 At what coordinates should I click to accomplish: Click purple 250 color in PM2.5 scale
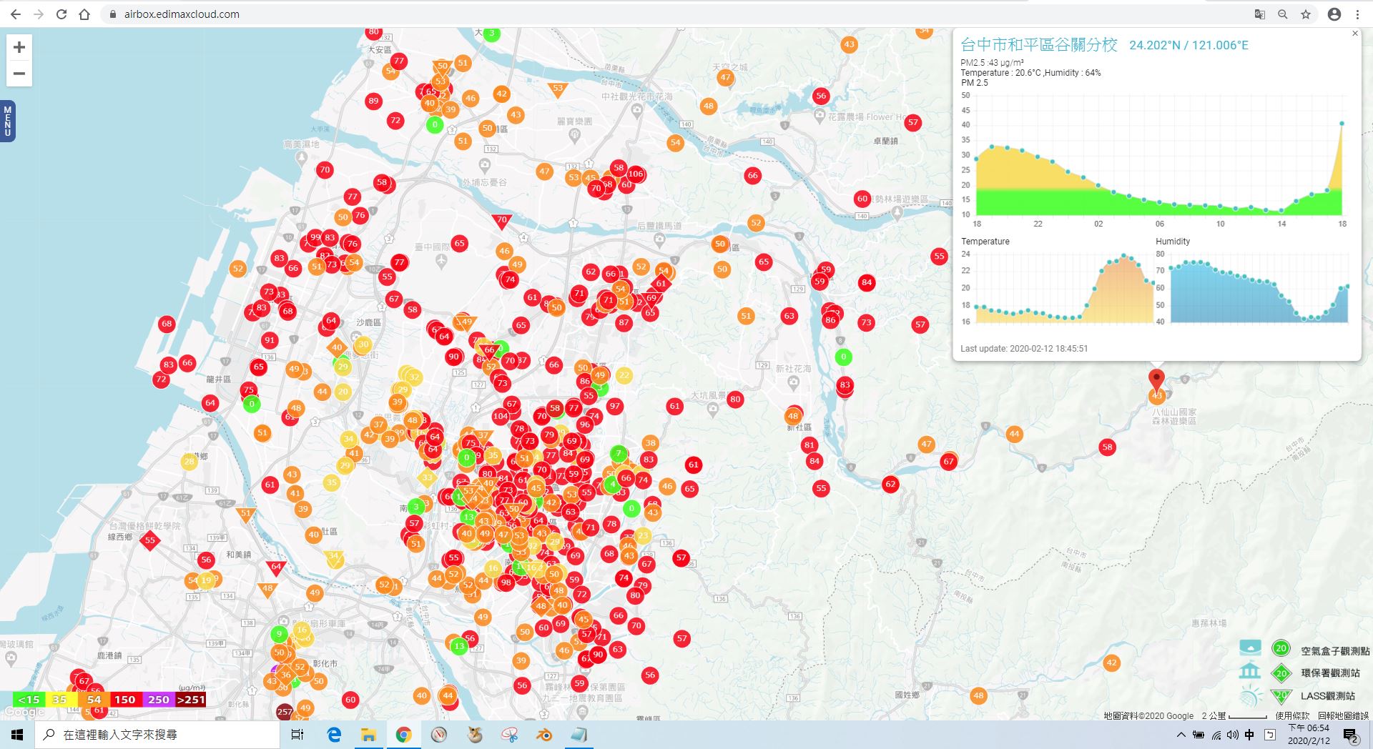tap(159, 700)
